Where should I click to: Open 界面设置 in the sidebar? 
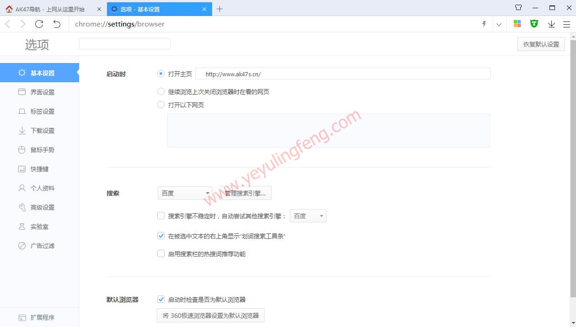coord(42,92)
